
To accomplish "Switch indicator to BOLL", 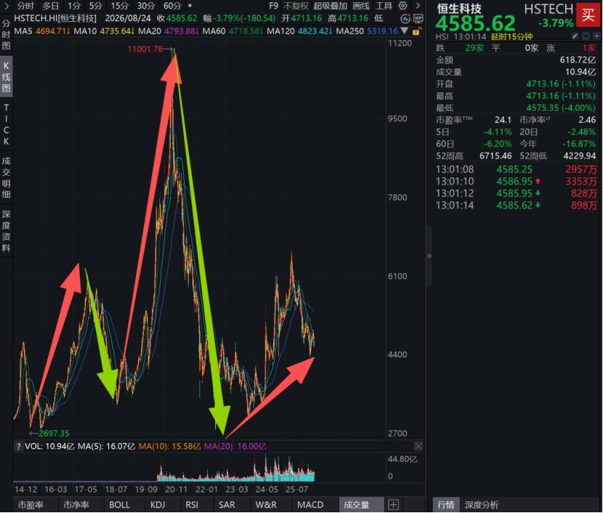I will click(120, 504).
